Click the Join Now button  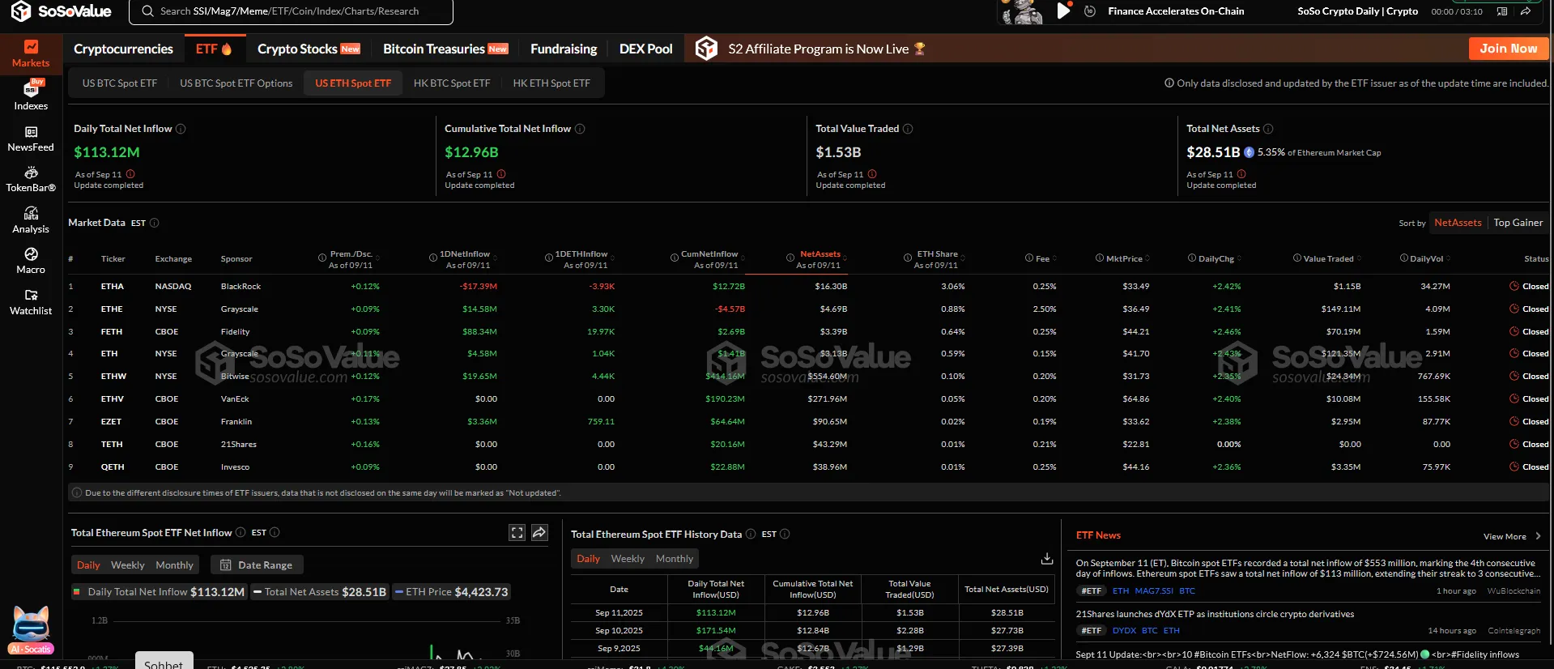coord(1509,49)
